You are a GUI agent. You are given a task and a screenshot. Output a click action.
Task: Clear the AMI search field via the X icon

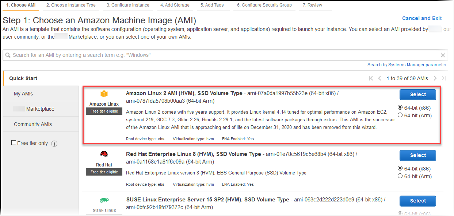pos(443,55)
